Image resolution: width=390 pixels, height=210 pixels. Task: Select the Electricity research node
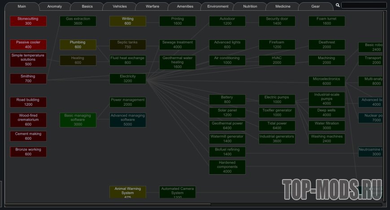[x=128, y=79]
